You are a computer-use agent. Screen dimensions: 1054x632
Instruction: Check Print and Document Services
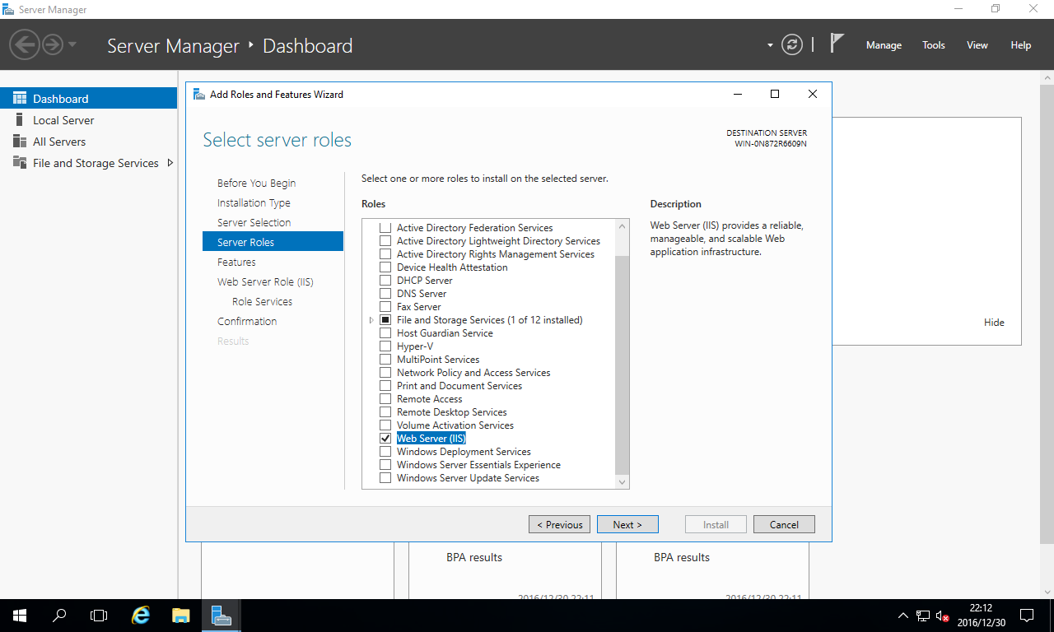click(x=385, y=386)
